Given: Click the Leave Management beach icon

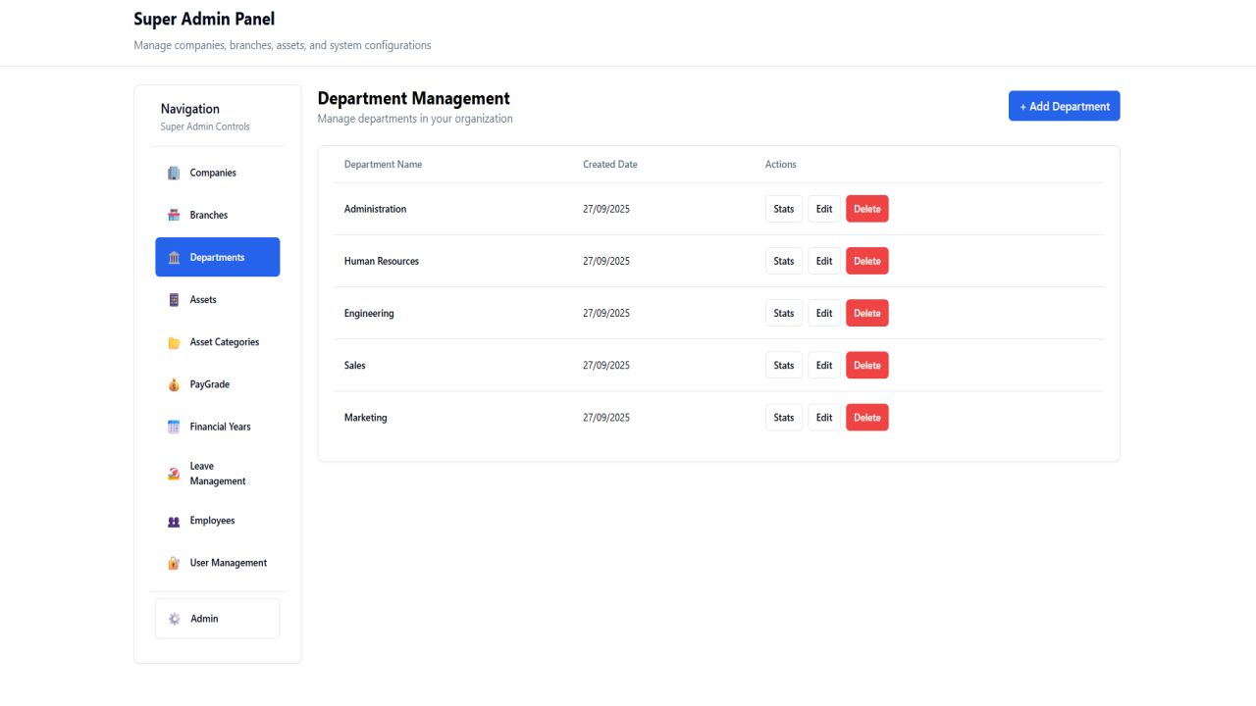Looking at the screenshot, I should 174,474.
